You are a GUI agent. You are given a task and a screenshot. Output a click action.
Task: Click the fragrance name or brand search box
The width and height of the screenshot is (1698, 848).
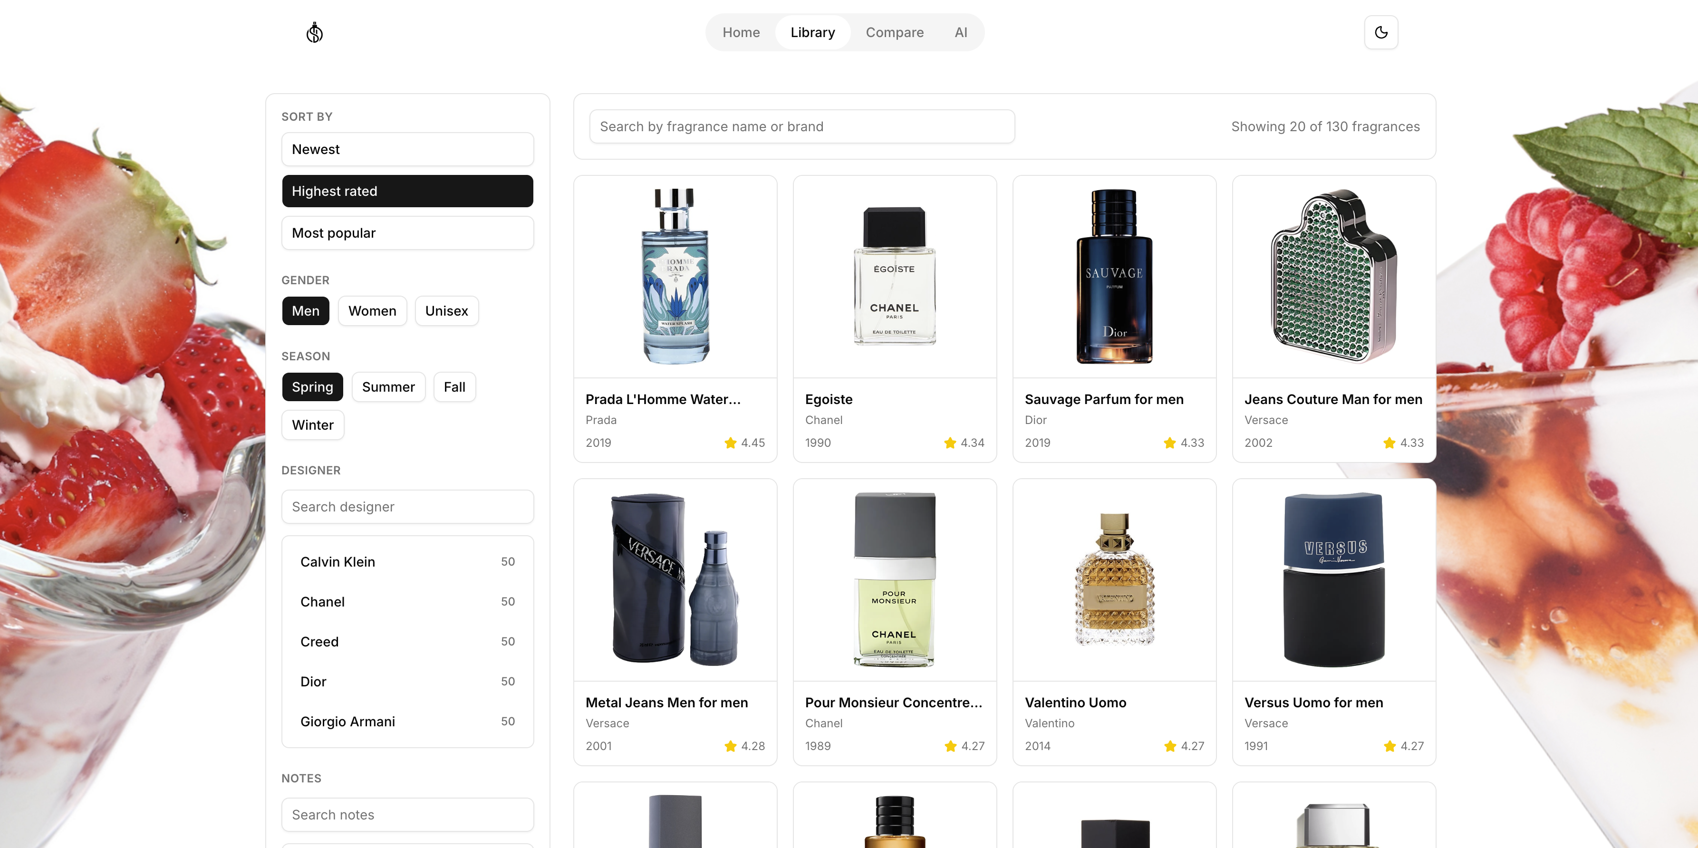pyautogui.click(x=801, y=126)
